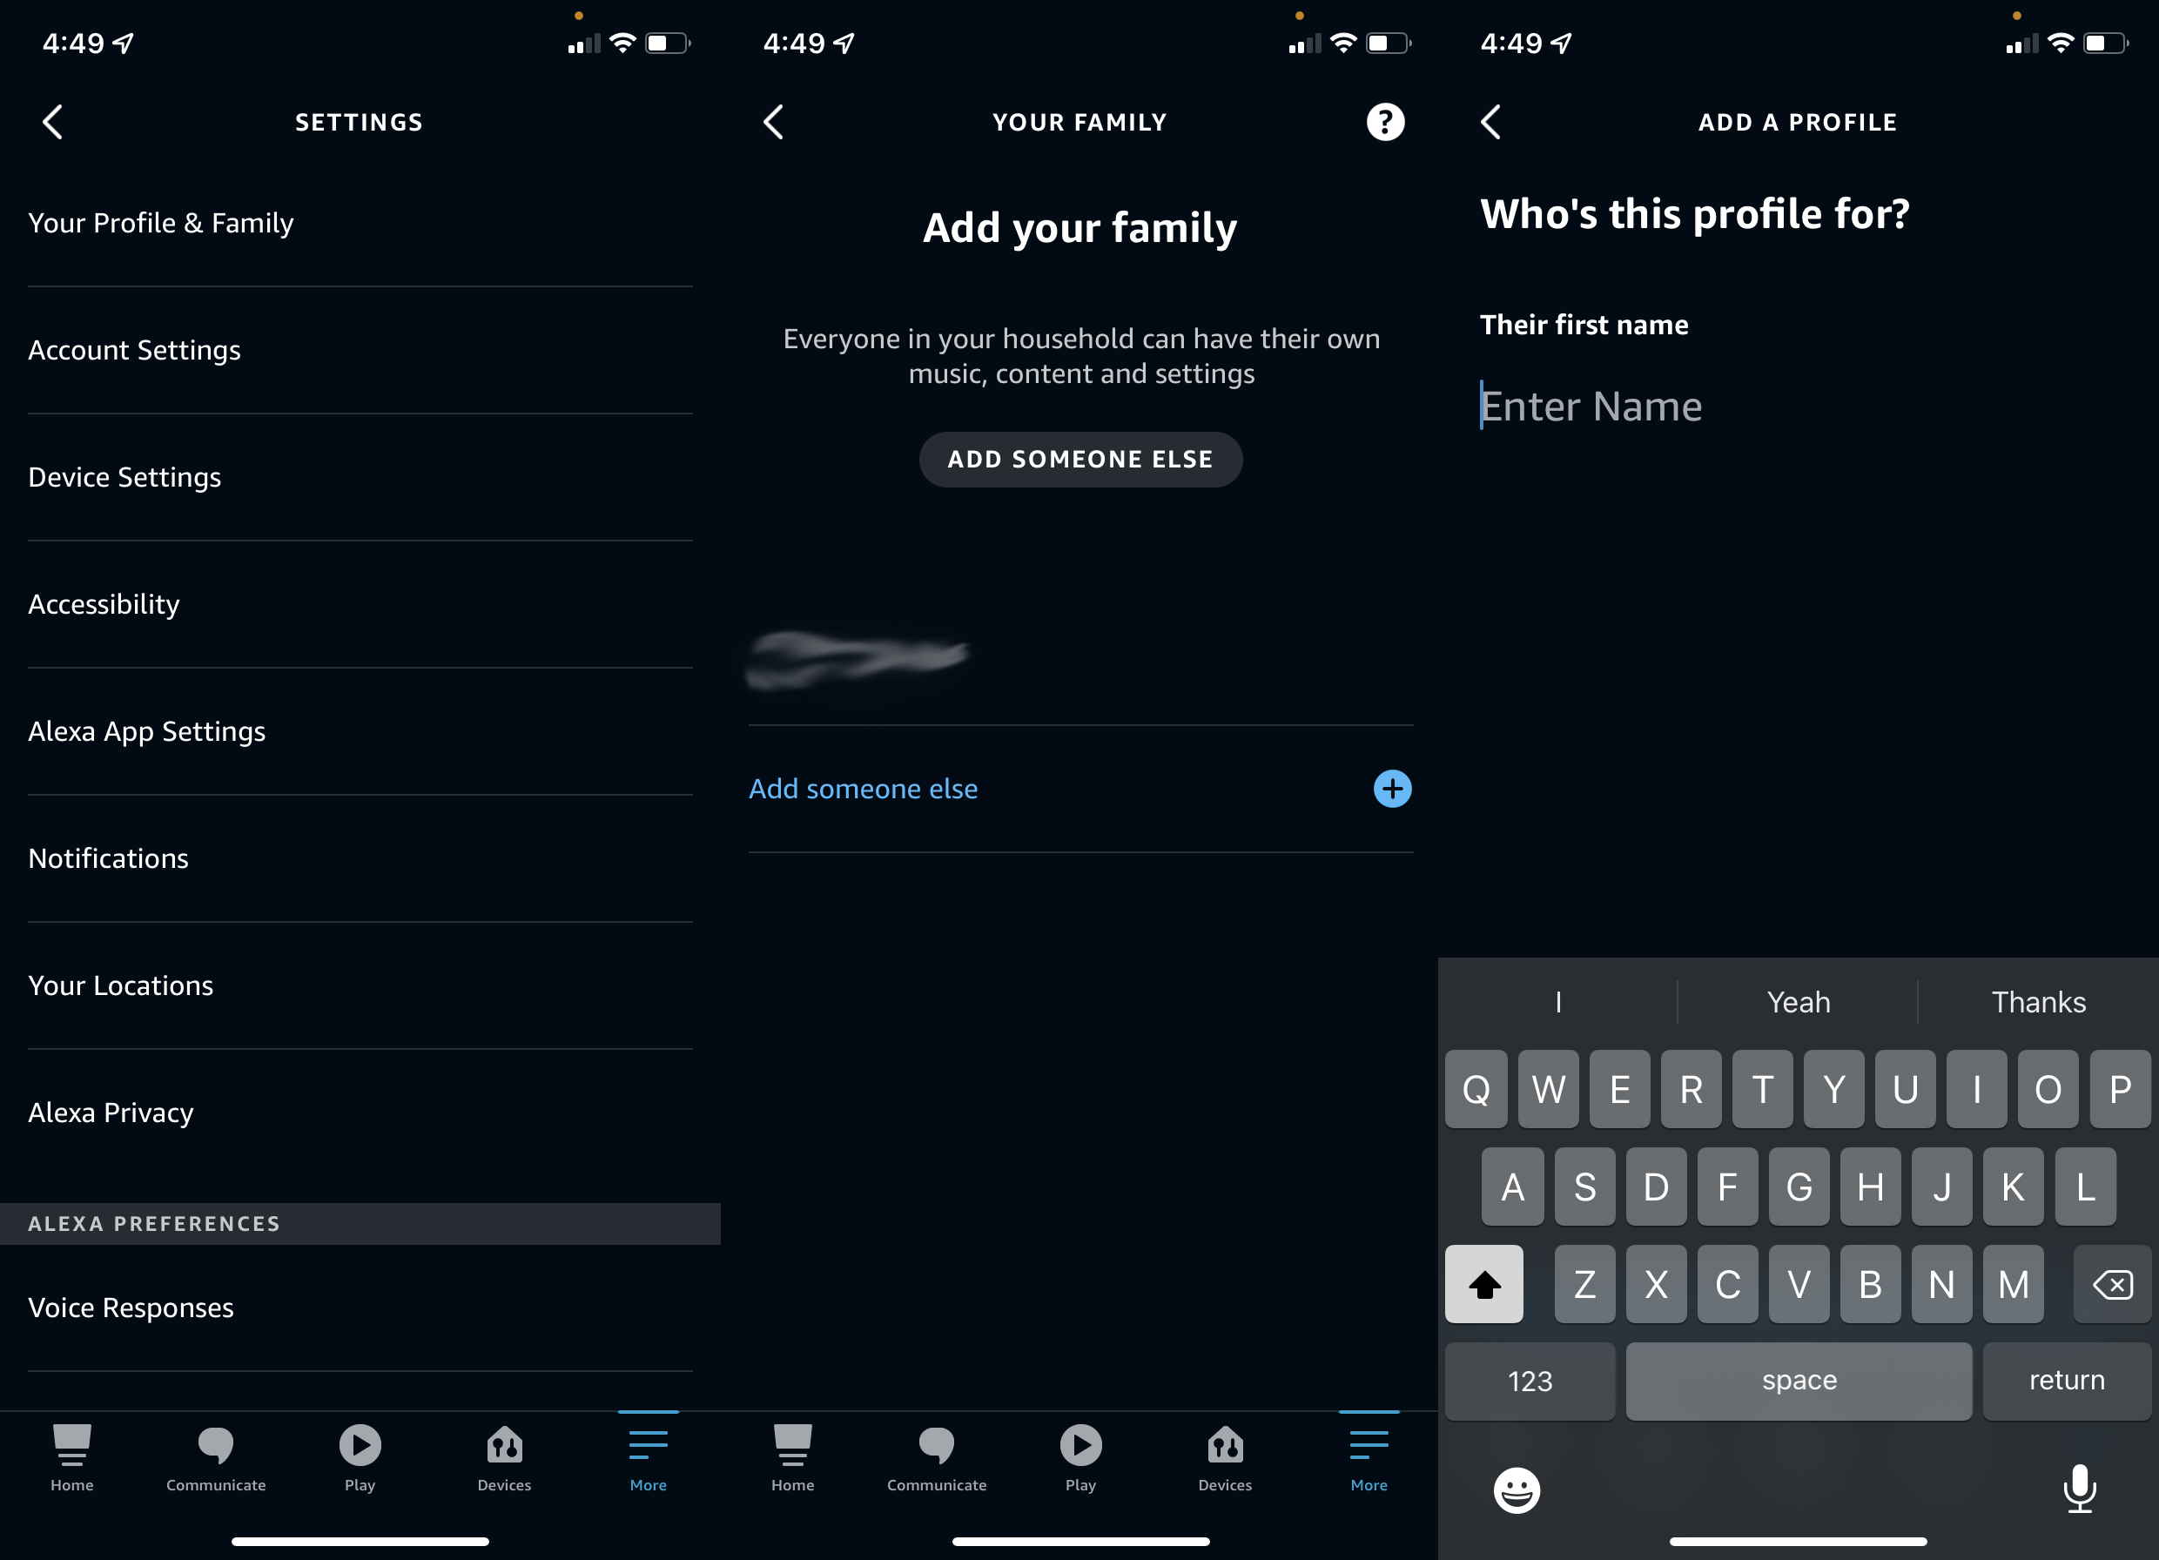Screen dimensions: 2159x1560
Task: Tap the ADD SOMEONE ELSE button
Action: point(1079,459)
